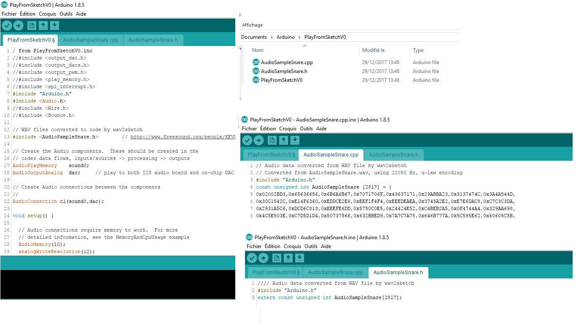Click PlayFromSketchV0 in the Explorer address path
The height and width of the screenshot is (324, 576).
coord(325,37)
